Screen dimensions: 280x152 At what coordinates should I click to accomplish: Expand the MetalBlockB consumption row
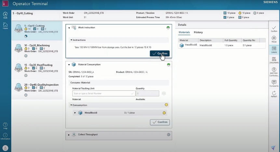coord(75,113)
